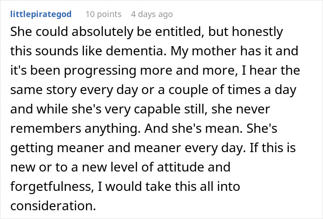This screenshot has height=219, width=323.
Task: Click the "4 days ago" timestamp
Action: [151, 14]
